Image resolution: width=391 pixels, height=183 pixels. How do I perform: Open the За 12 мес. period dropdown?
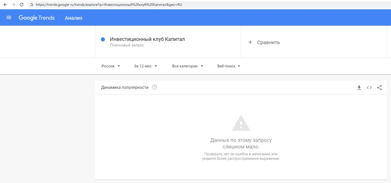click(146, 66)
